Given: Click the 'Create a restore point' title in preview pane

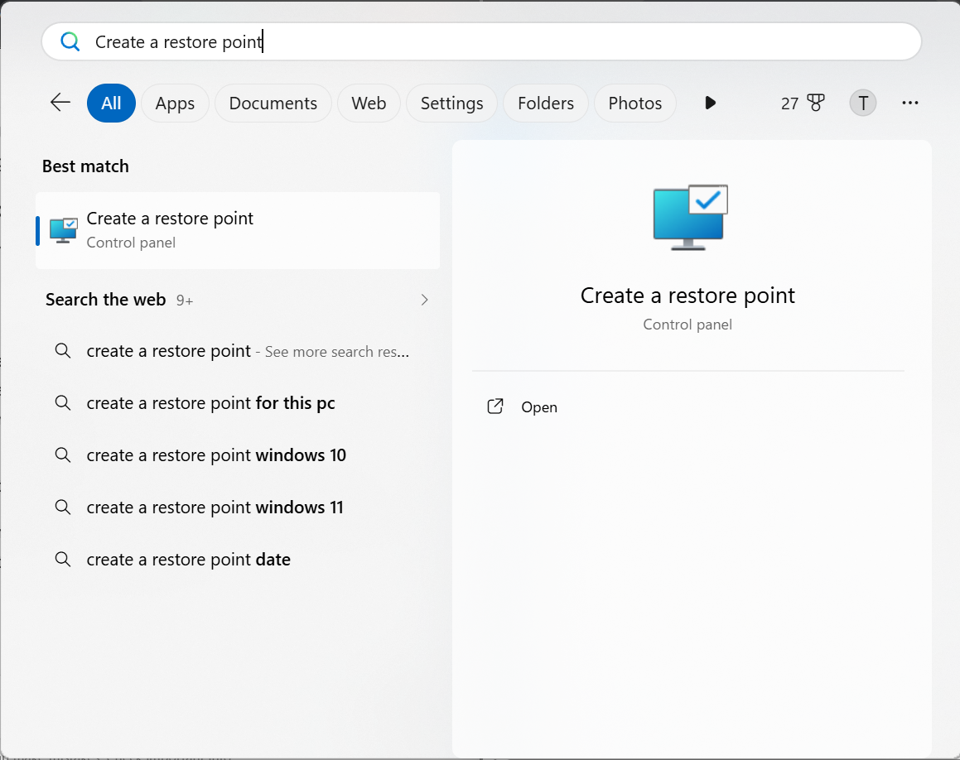Looking at the screenshot, I should 687,296.
